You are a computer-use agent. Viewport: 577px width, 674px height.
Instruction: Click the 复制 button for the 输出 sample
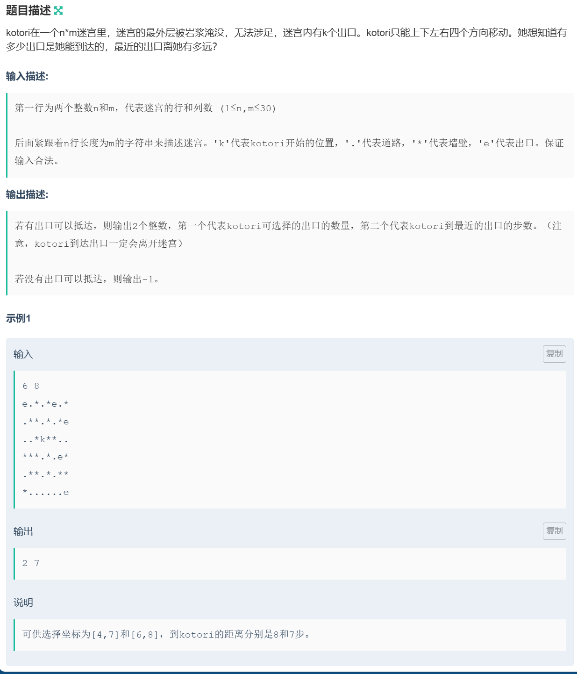pos(555,531)
